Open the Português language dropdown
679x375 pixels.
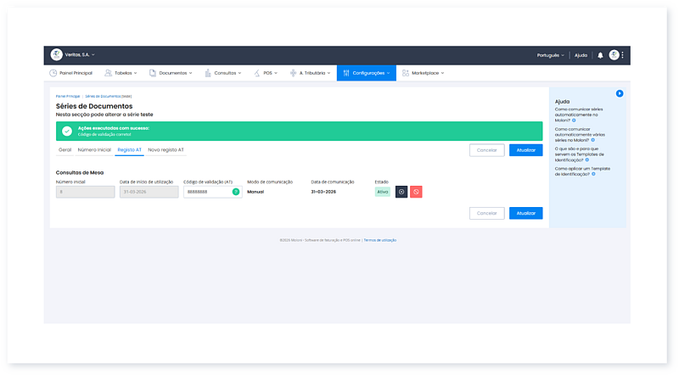click(x=550, y=55)
